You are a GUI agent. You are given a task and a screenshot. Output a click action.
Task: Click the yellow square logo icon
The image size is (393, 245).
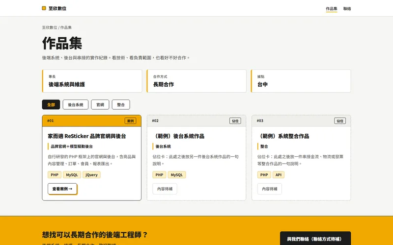(44, 8)
